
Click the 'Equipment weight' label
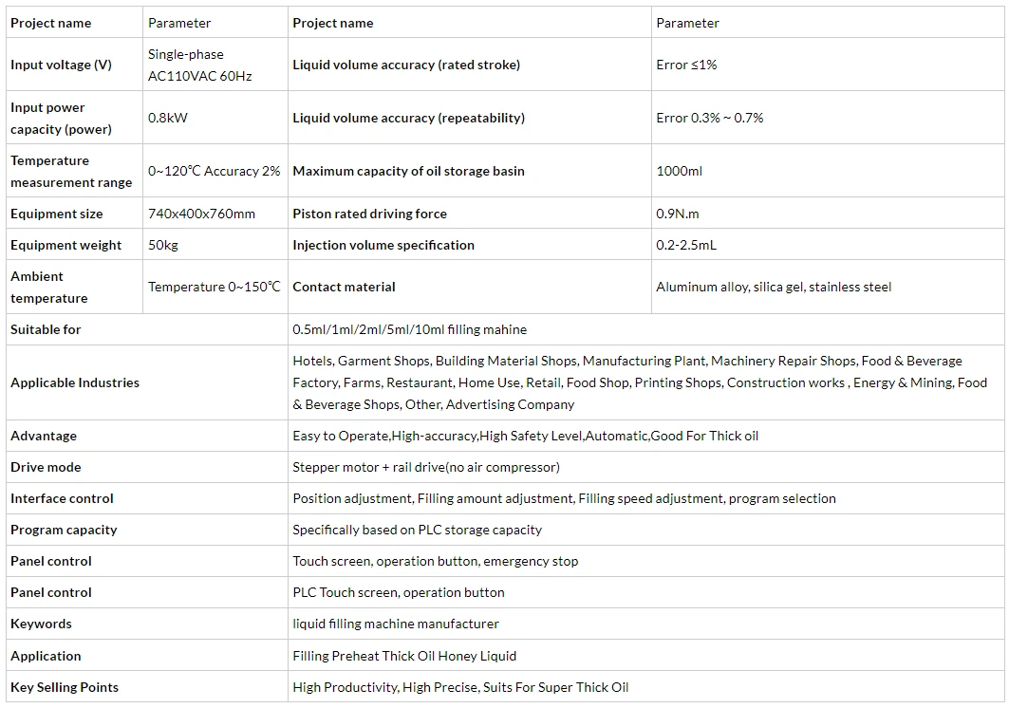(65, 245)
